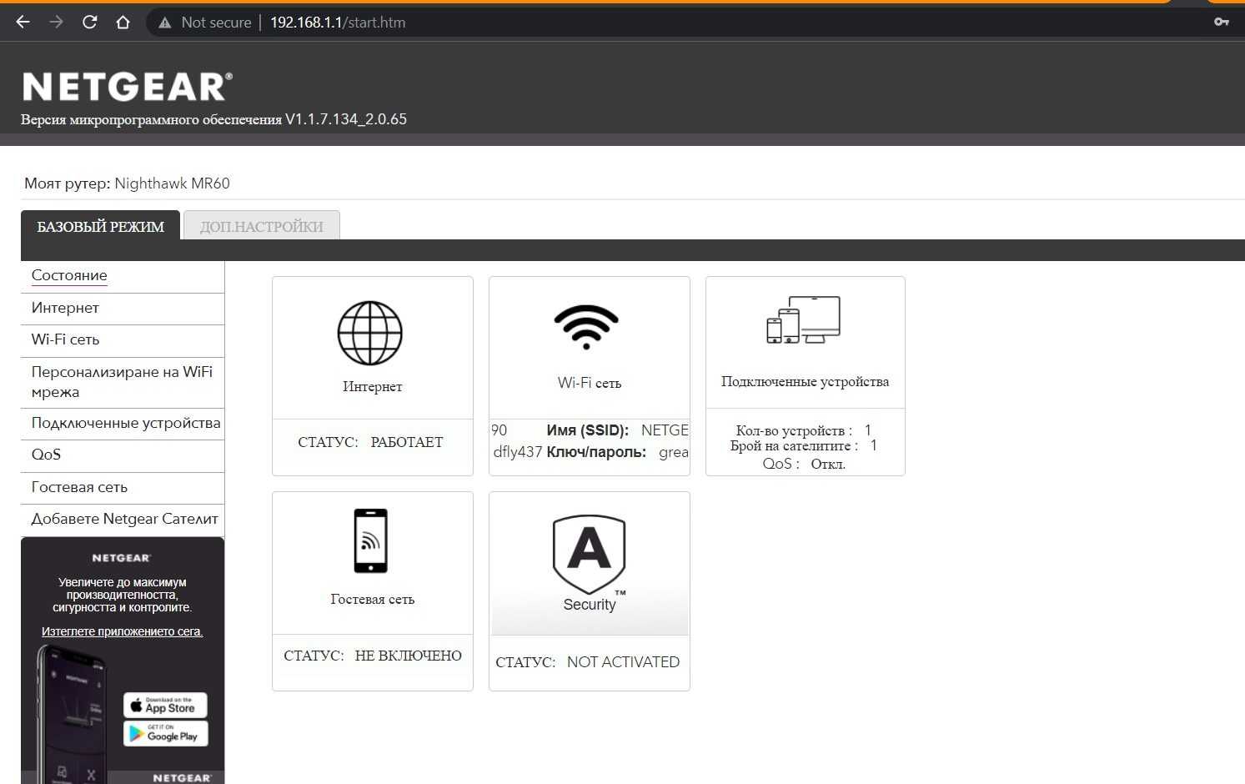Click the firmware version V1.1.7.134_2.0.65 text
The width and height of the screenshot is (1245, 784).
pyautogui.click(x=346, y=119)
